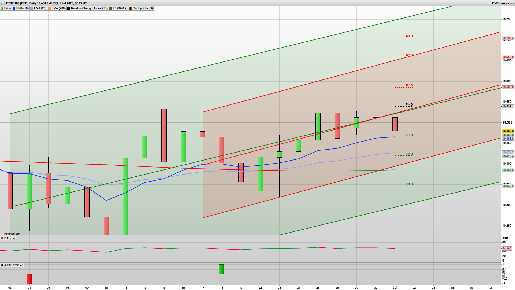The image size is (515, 290).
Task: Click the chart title FTSE 100 (DFB) Daily
Action: point(21,3)
